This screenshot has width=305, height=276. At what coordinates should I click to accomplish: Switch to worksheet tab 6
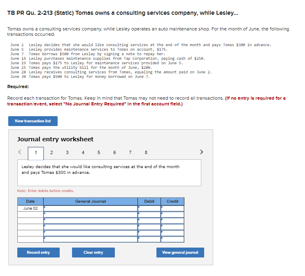point(114,152)
